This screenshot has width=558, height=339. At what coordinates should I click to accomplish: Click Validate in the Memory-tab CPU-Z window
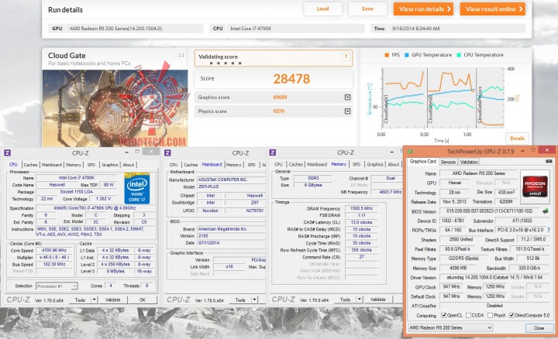(378, 300)
